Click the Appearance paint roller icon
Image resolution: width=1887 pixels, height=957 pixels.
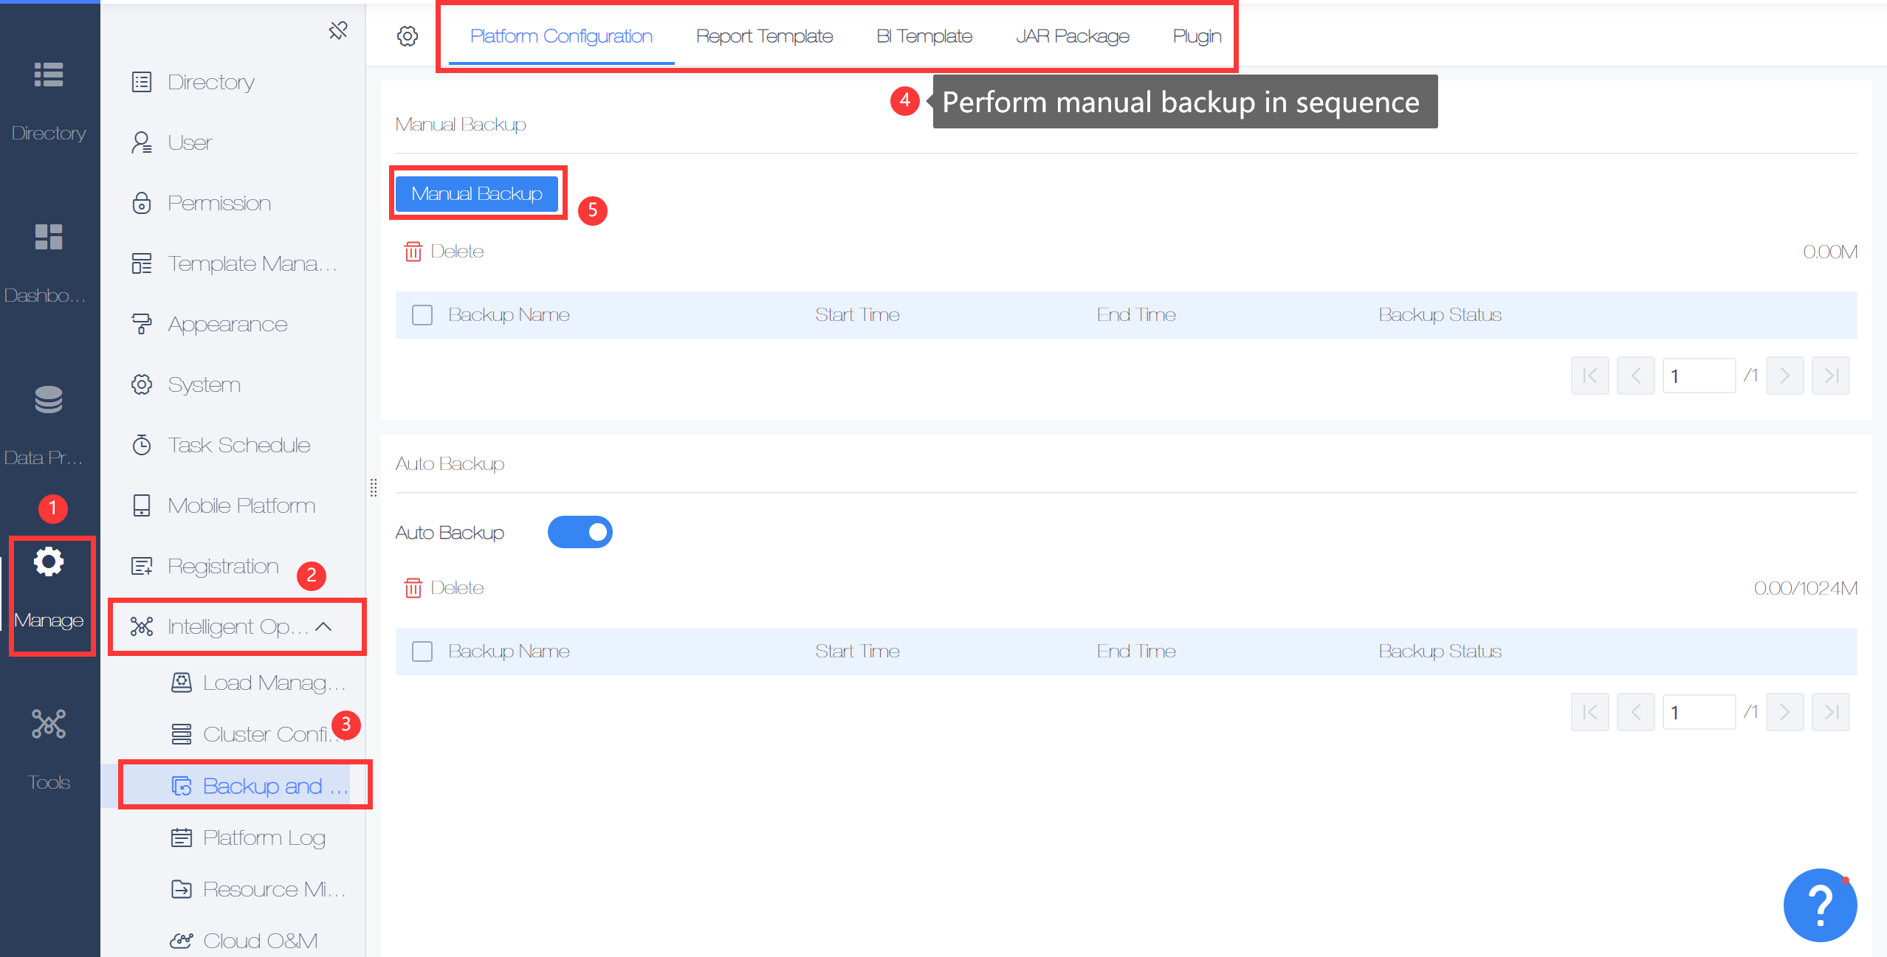[142, 324]
